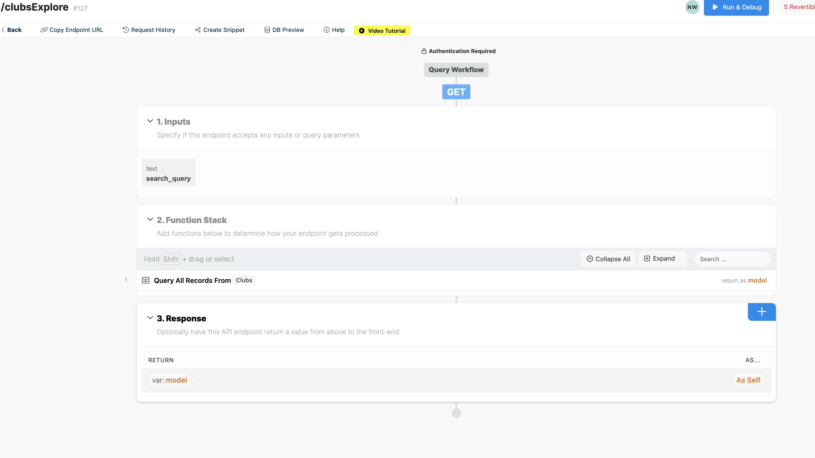815x458 pixels.
Task: Click Collapse All button
Action: point(608,259)
